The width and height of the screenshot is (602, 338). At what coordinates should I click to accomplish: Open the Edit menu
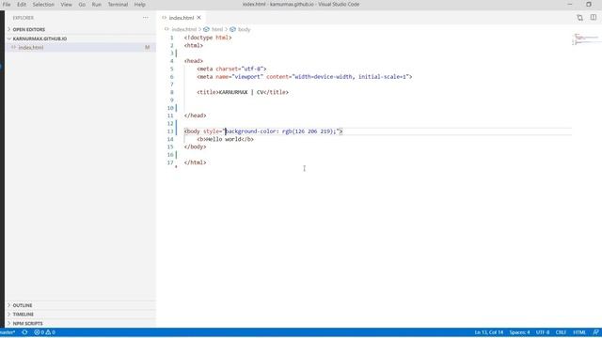(x=22, y=5)
